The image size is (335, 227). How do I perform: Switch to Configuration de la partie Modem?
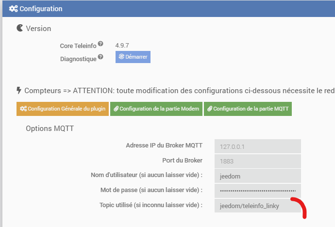coord(156,109)
